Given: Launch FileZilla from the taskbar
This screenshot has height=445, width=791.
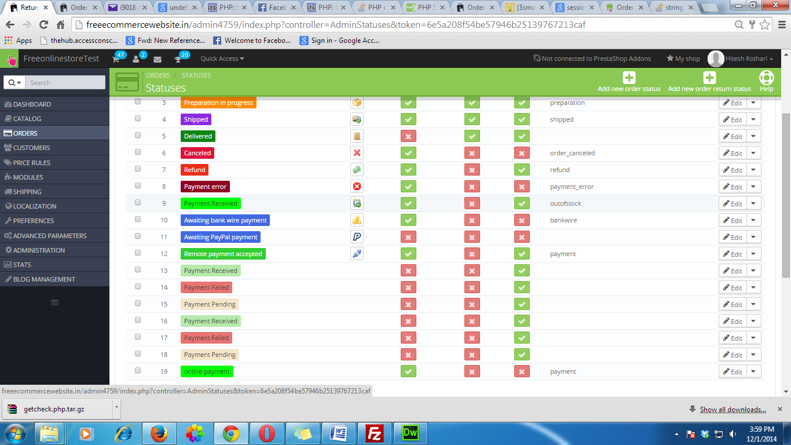Looking at the screenshot, I should pos(375,433).
